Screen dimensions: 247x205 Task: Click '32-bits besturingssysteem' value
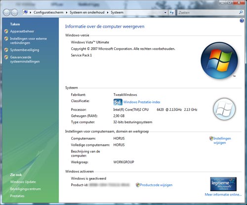pyautogui.click(x=133, y=122)
